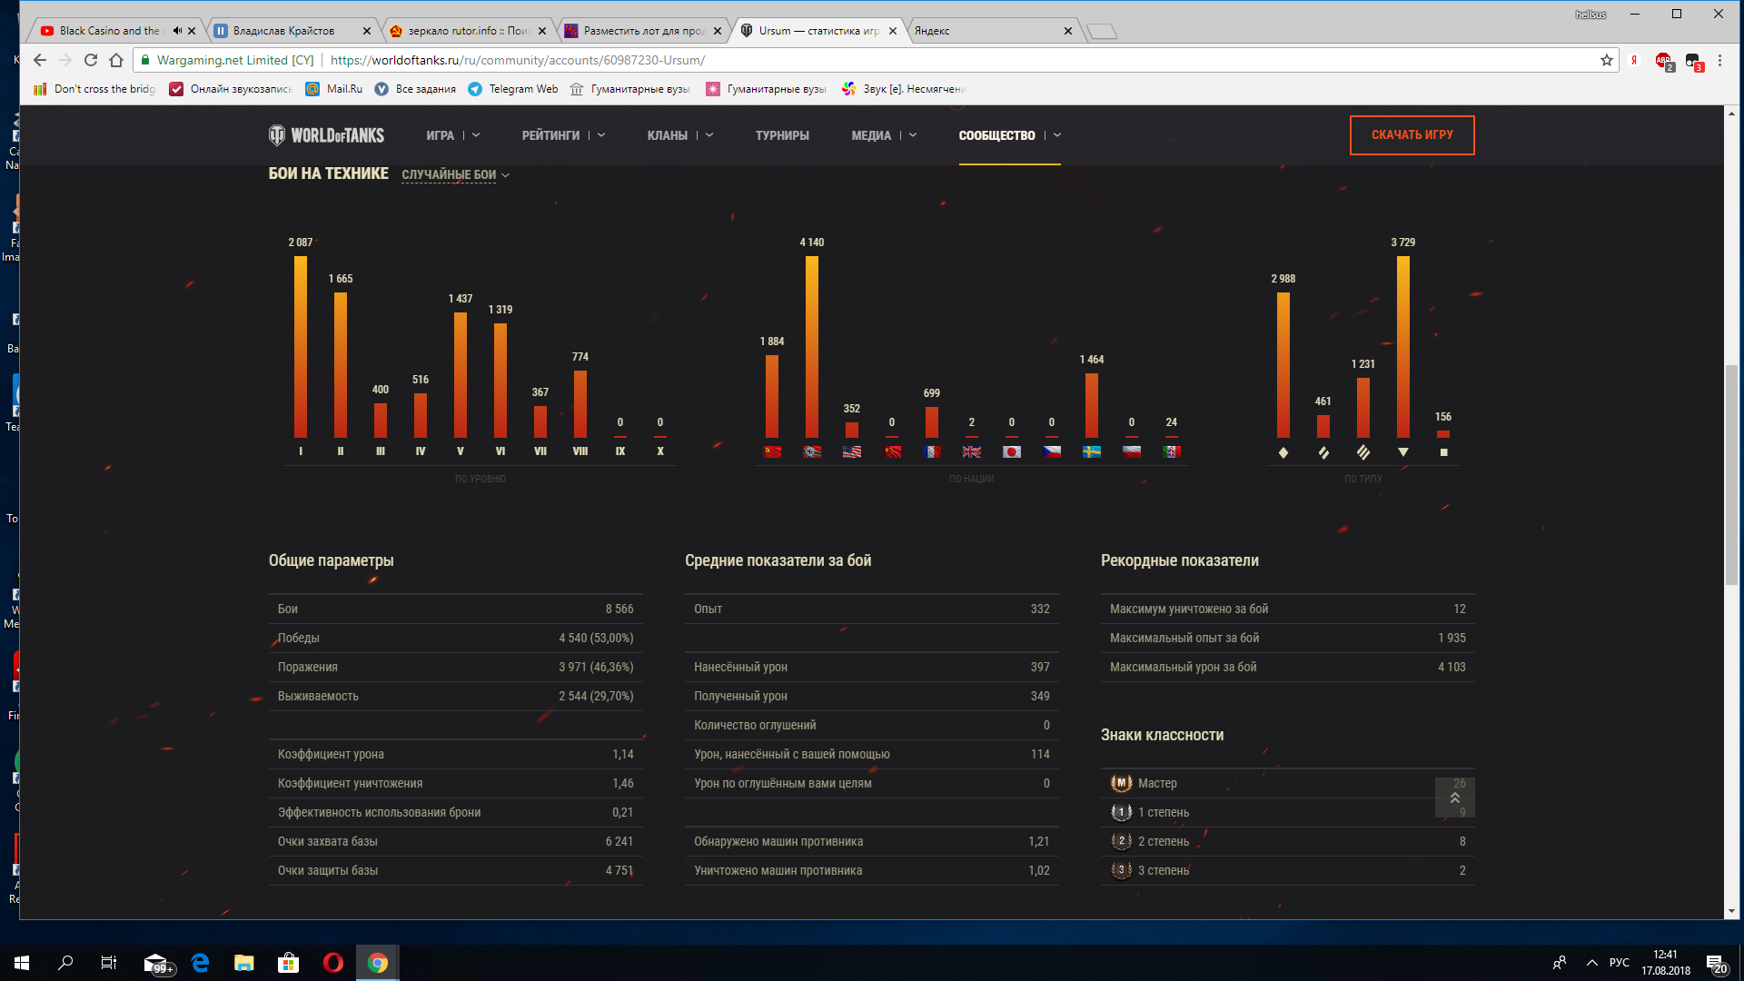Image resolution: width=1744 pixels, height=981 pixels.
Task: Expand the Рейтинги menu chevron
Action: [x=601, y=135]
